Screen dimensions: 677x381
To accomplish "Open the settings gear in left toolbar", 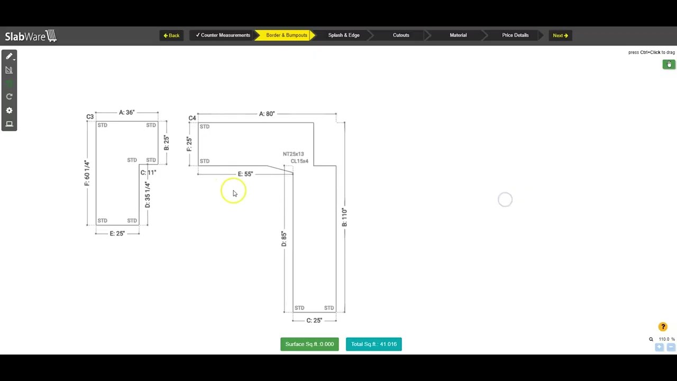I will [x=9, y=111].
